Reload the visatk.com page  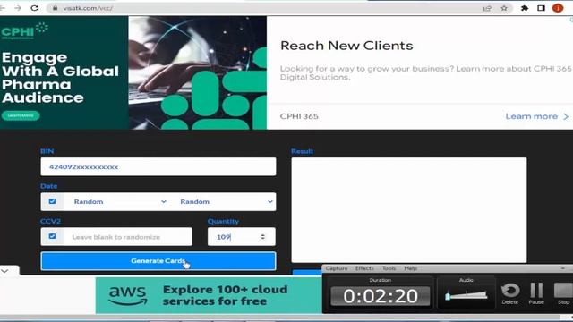[34, 8]
